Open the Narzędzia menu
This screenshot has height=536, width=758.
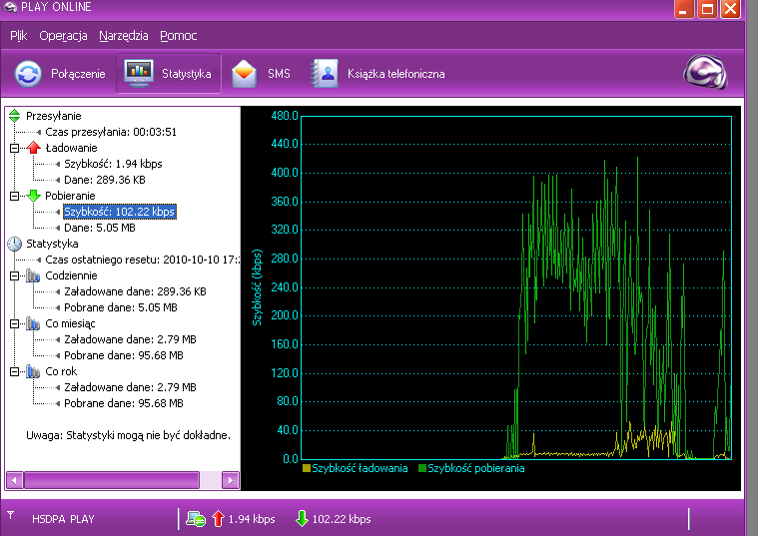[123, 36]
